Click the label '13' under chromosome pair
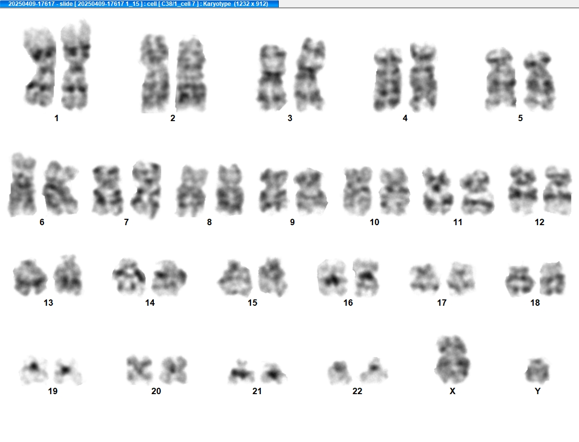 tap(48, 303)
